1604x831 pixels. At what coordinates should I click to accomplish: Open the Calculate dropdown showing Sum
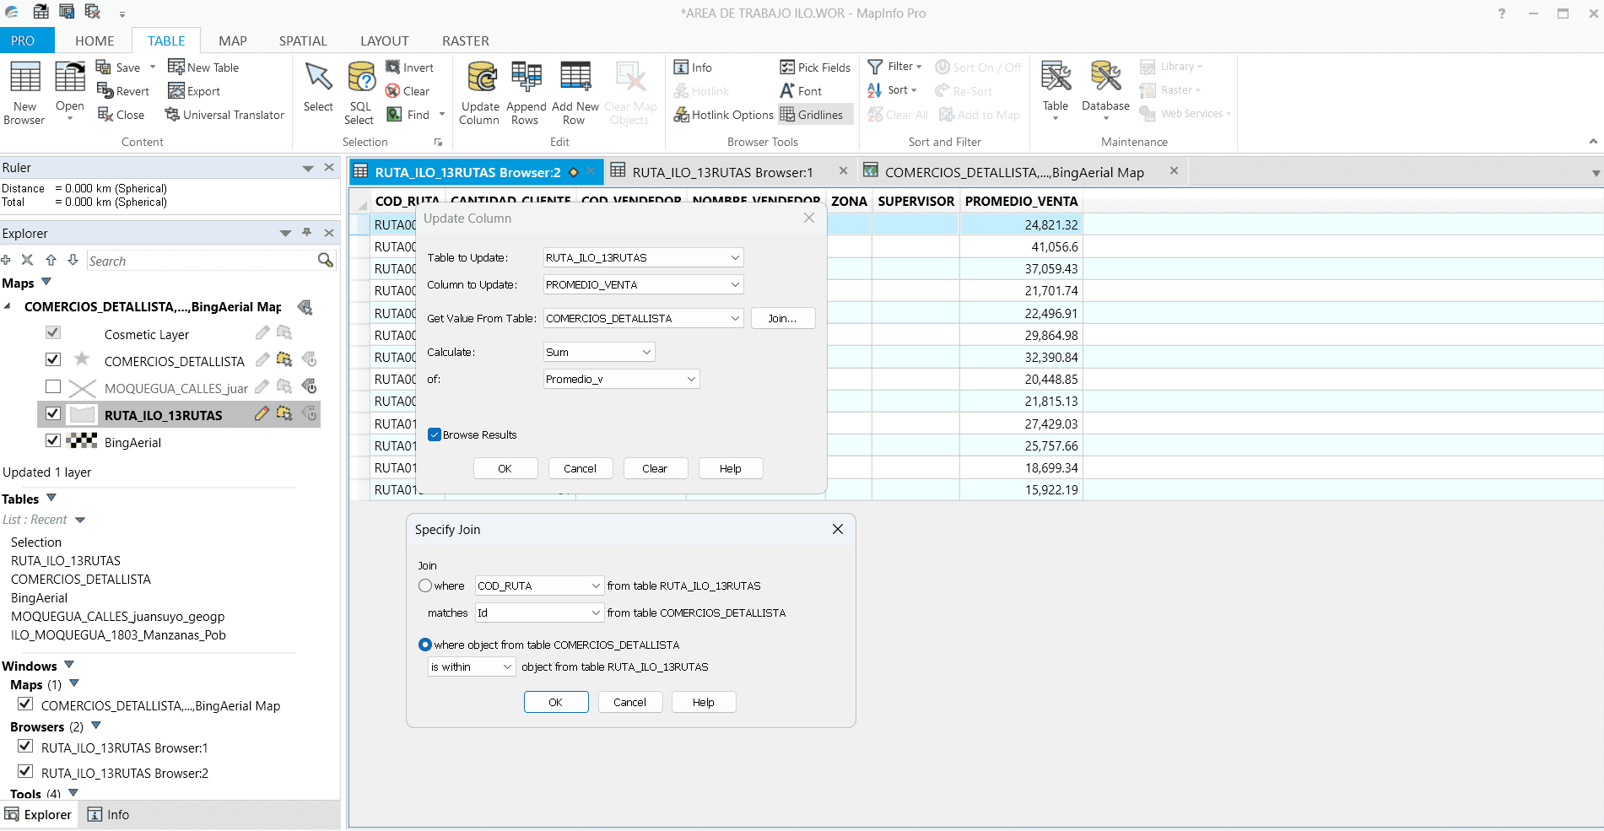(x=599, y=352)
